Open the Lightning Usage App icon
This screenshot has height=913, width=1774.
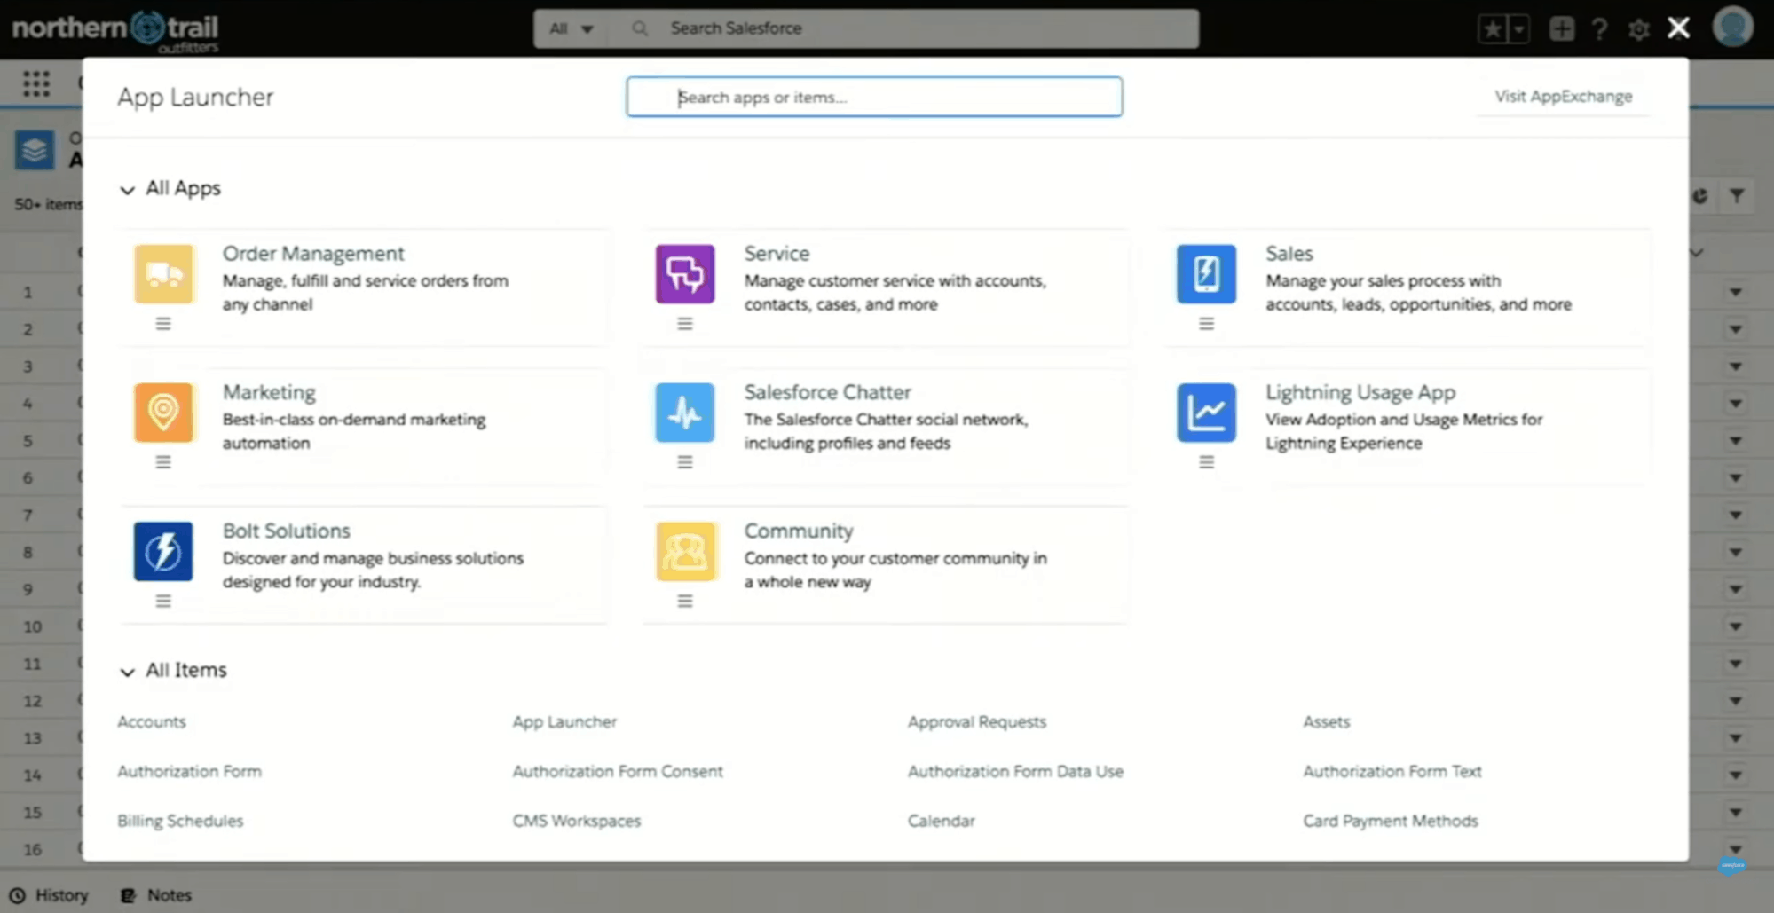(x=1206, y=413)
